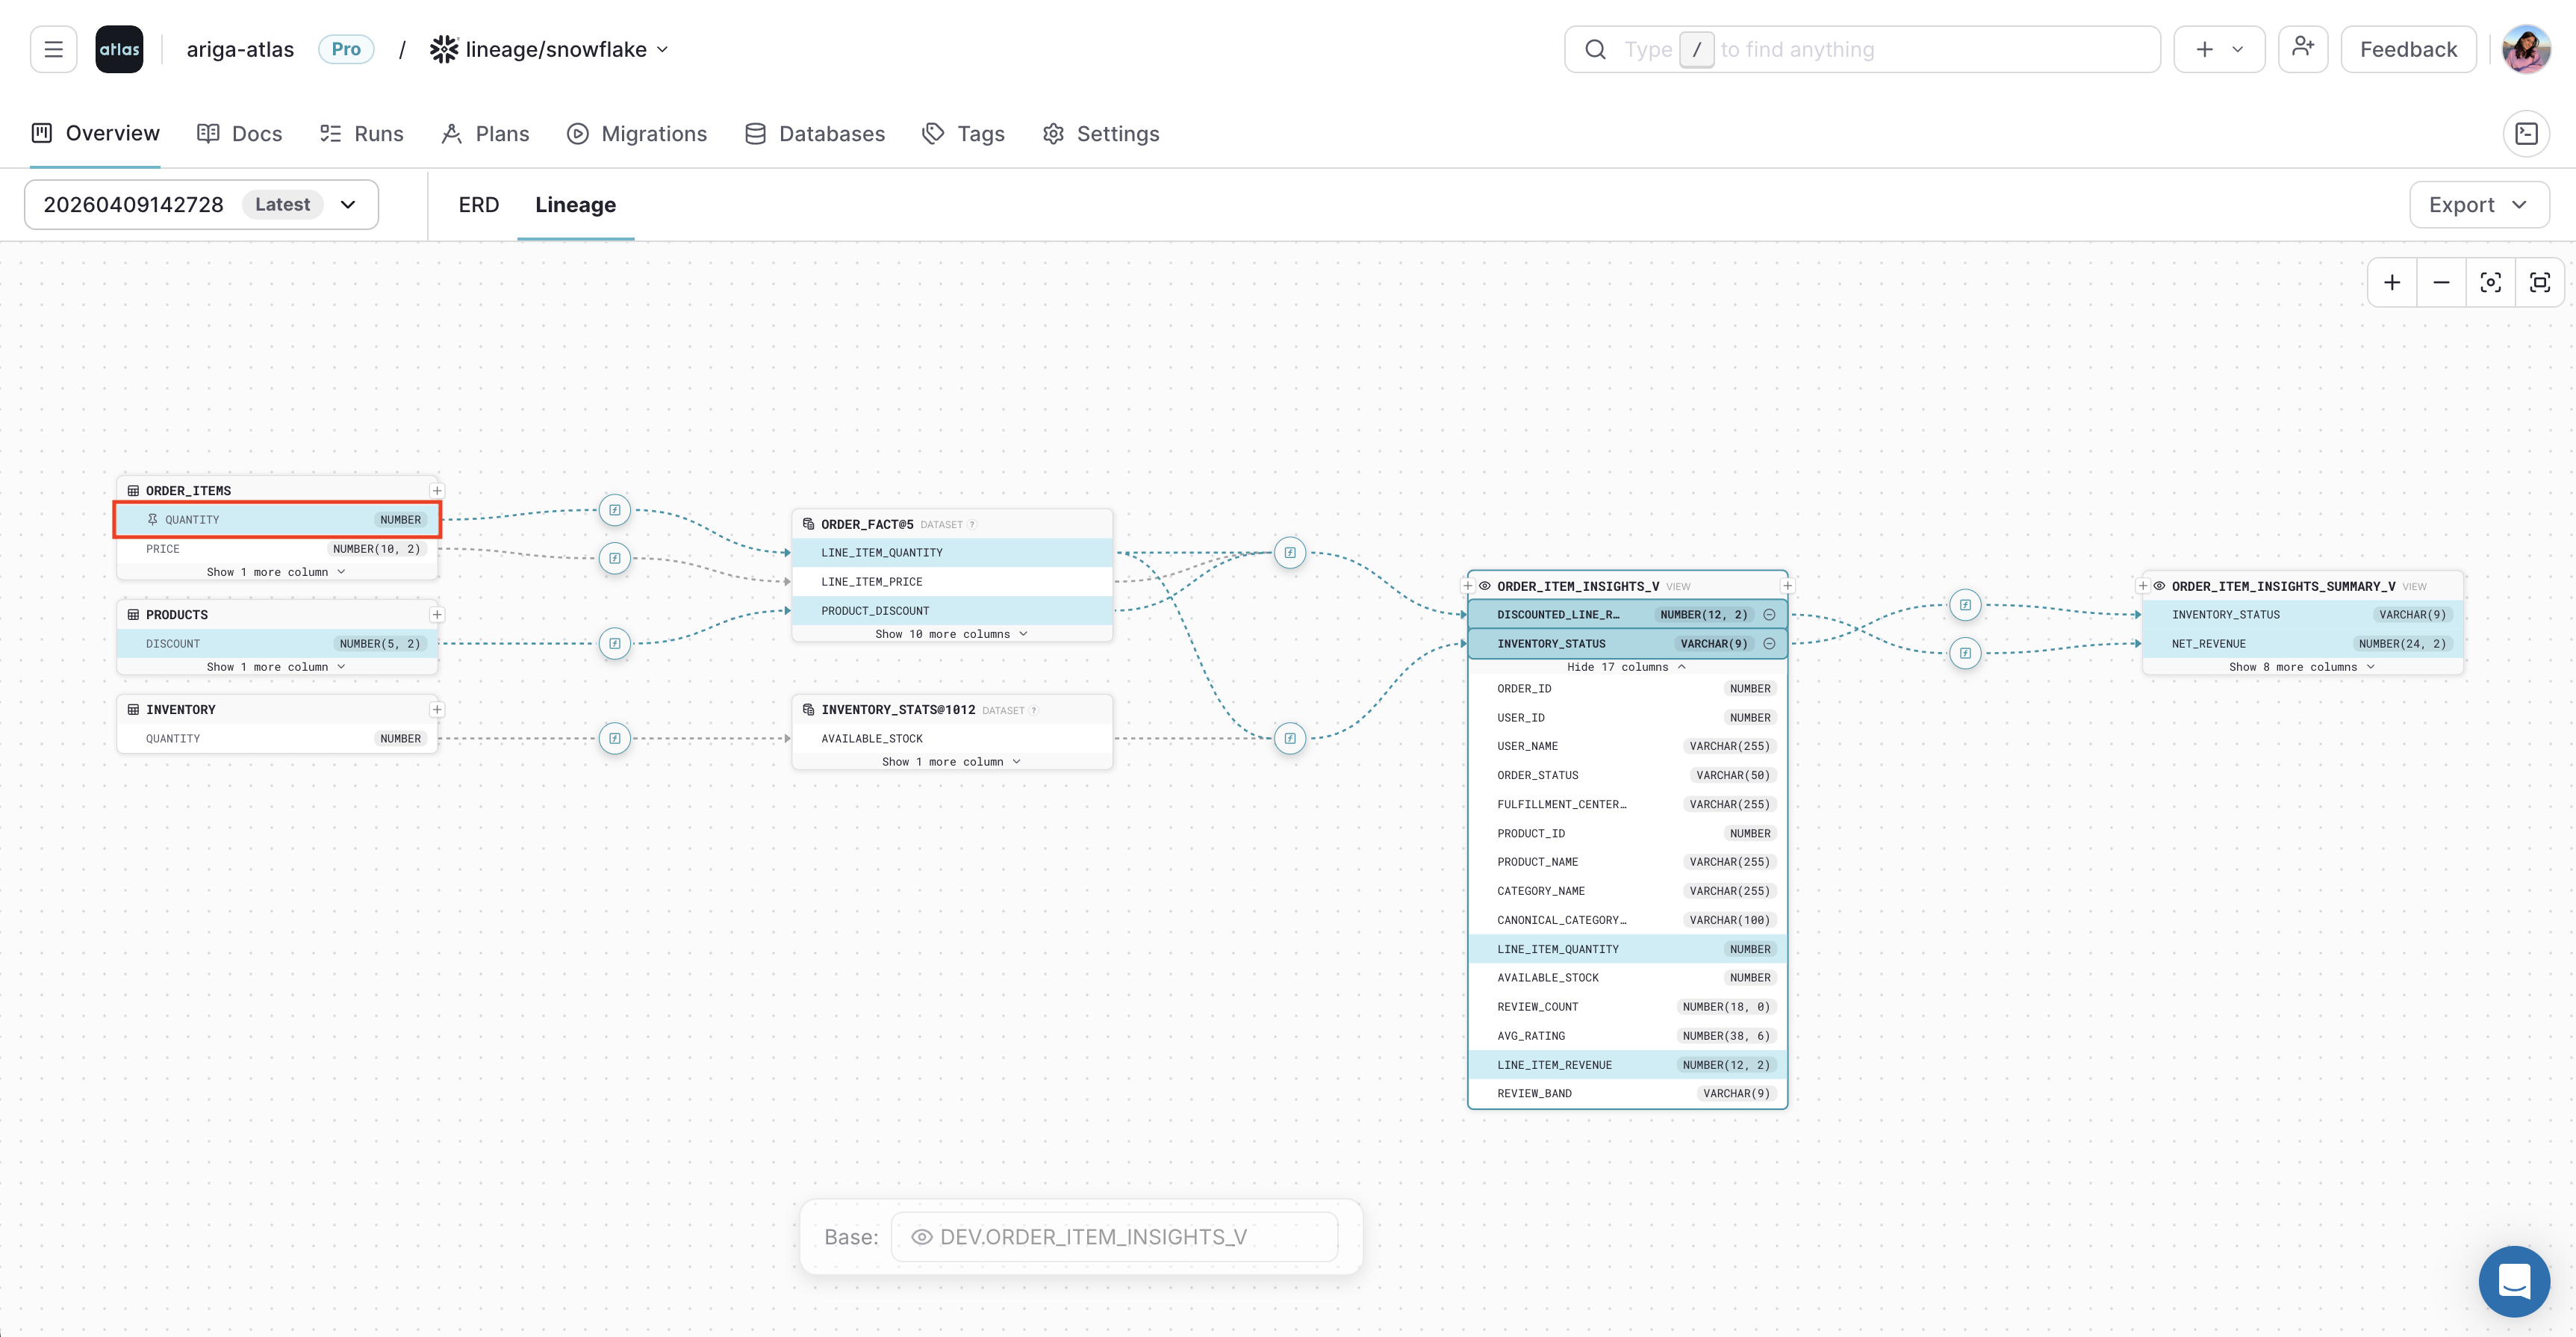Switch to the ERD tab

click(477, 205)
